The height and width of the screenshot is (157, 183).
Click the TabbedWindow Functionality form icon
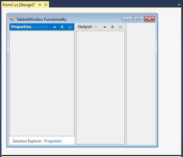pyautogui.click(x=12, y=19)
